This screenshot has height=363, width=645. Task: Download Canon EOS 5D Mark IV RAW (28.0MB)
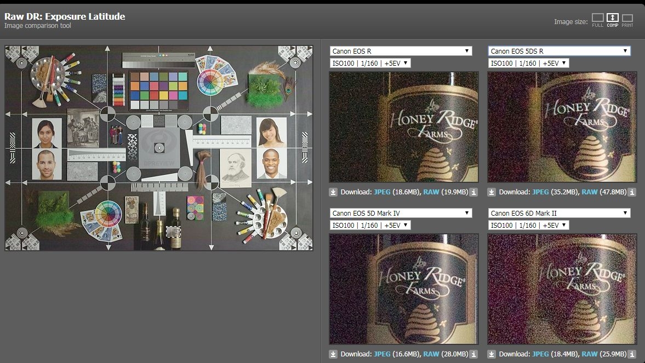431,354
